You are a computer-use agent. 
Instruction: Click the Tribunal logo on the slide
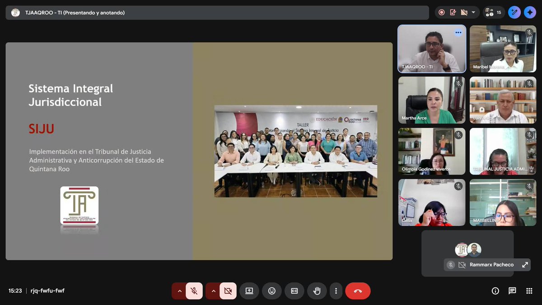click(79, 205)
